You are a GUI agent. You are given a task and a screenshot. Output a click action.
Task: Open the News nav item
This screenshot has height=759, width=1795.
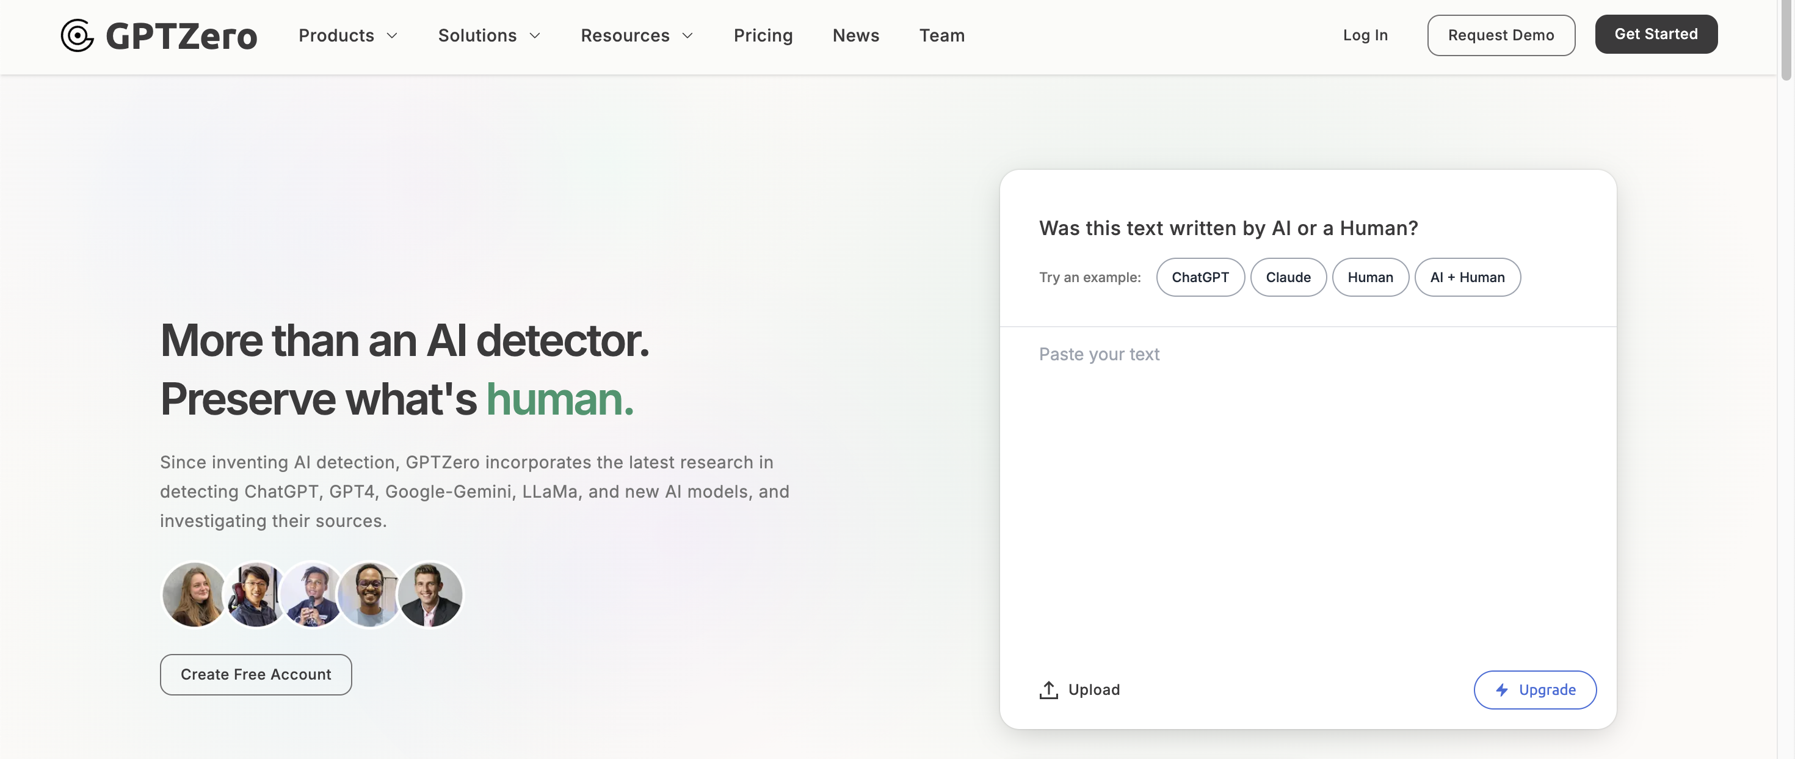[x=855, y=35]
